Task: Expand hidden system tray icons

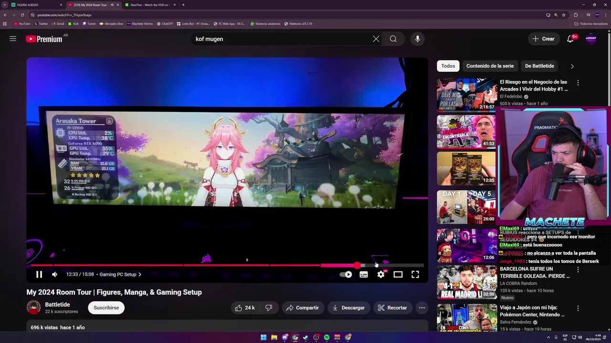Action: tap(548, 337)
